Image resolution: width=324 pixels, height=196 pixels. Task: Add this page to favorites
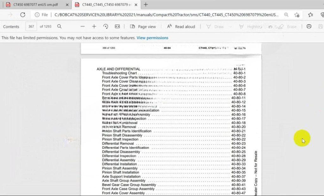click(297, 15)
